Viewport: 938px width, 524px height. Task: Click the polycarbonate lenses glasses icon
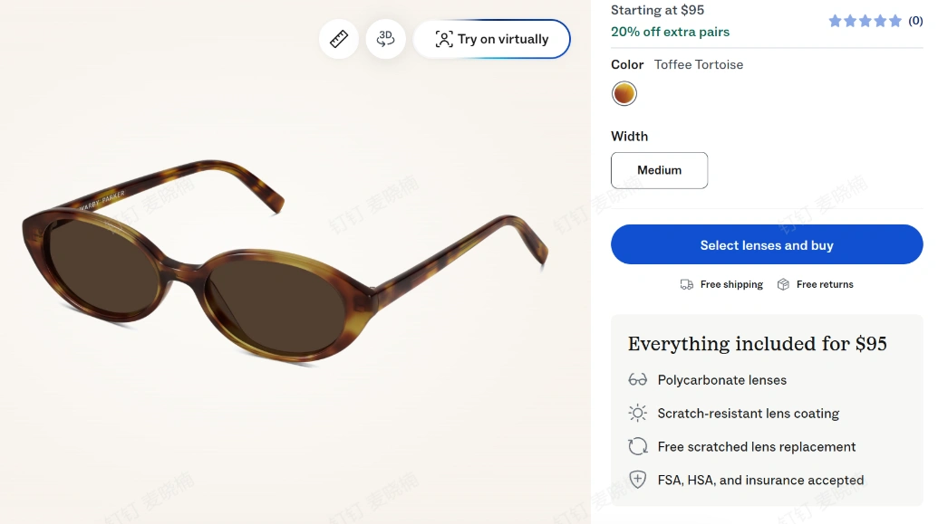[x=638, y=379]
